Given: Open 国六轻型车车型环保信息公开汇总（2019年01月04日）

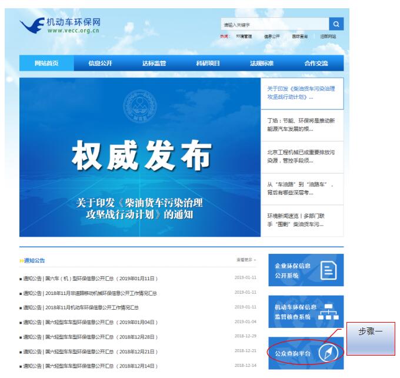Looking at the screenshot, I should coord(88,322).
